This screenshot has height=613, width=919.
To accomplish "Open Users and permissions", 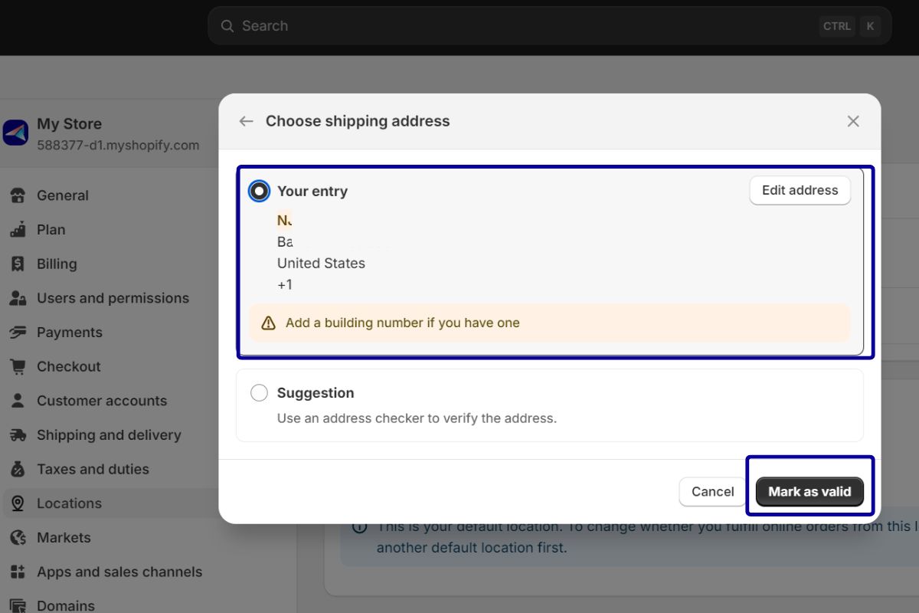I will tap(111, 298).
